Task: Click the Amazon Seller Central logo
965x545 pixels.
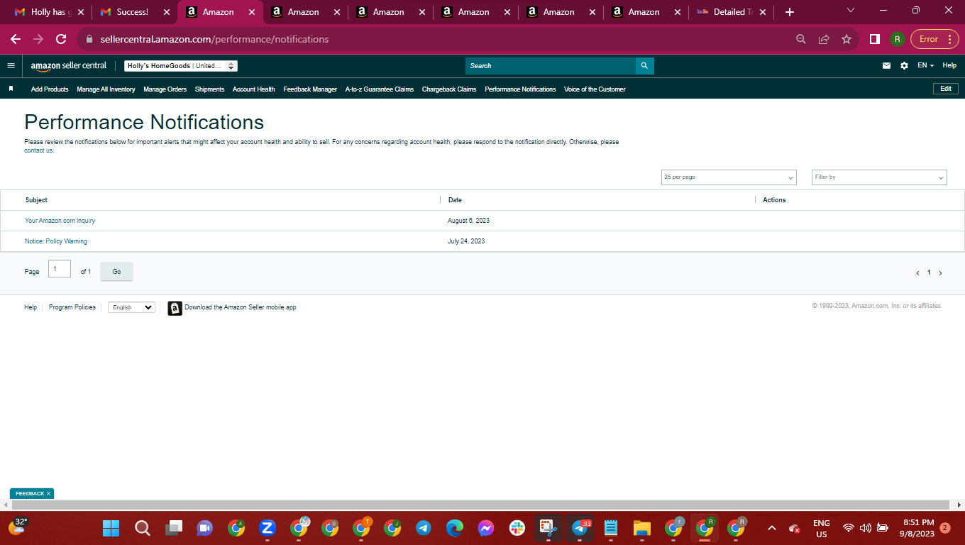Action: click(68, 65)
